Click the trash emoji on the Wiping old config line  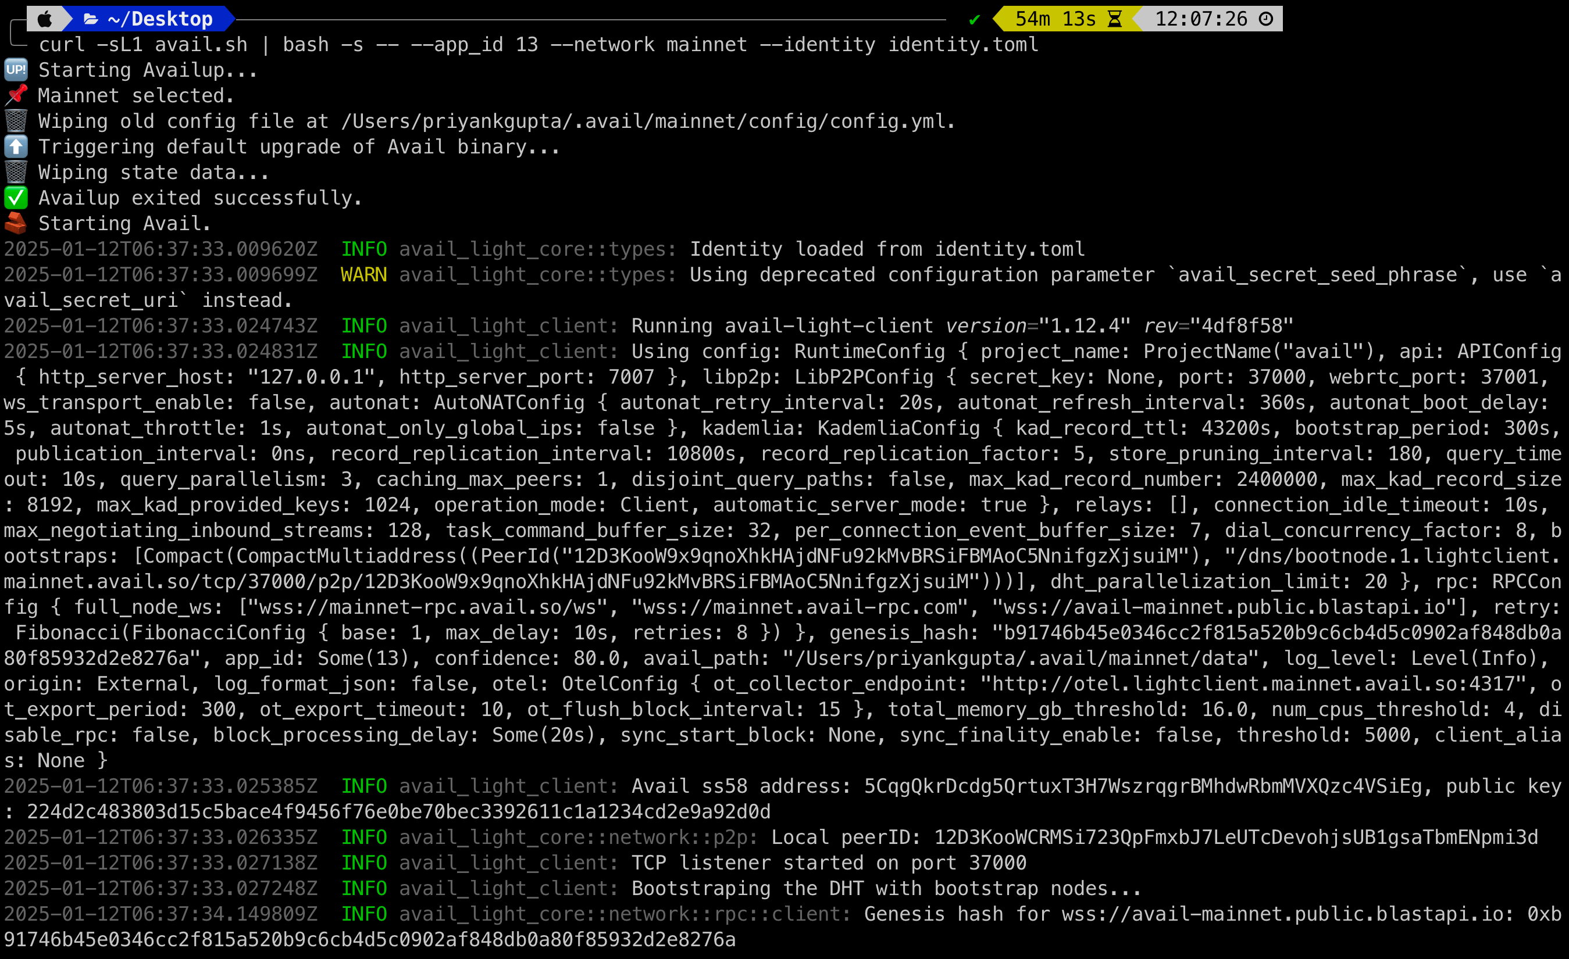16,120
